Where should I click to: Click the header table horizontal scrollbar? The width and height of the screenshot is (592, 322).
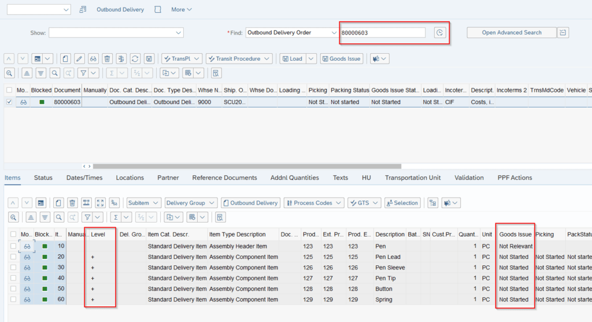pos(247,166)
